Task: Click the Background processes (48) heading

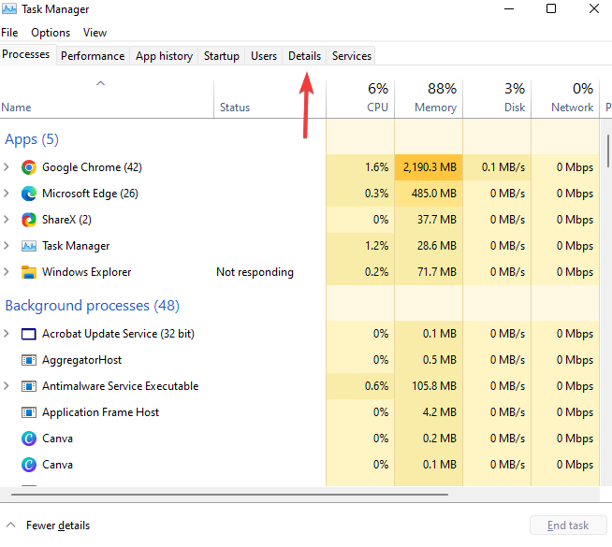Action: pos(92,306)
